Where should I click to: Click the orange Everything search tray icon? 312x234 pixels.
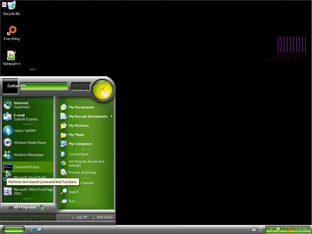click(289, 229)
